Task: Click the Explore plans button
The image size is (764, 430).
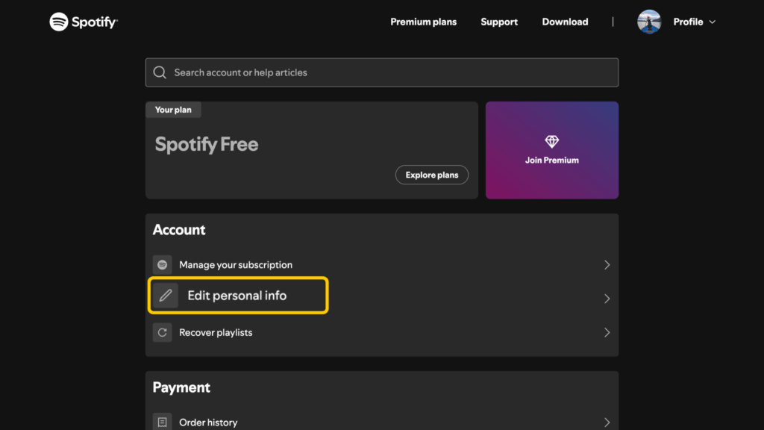Action: click(432, 175)
